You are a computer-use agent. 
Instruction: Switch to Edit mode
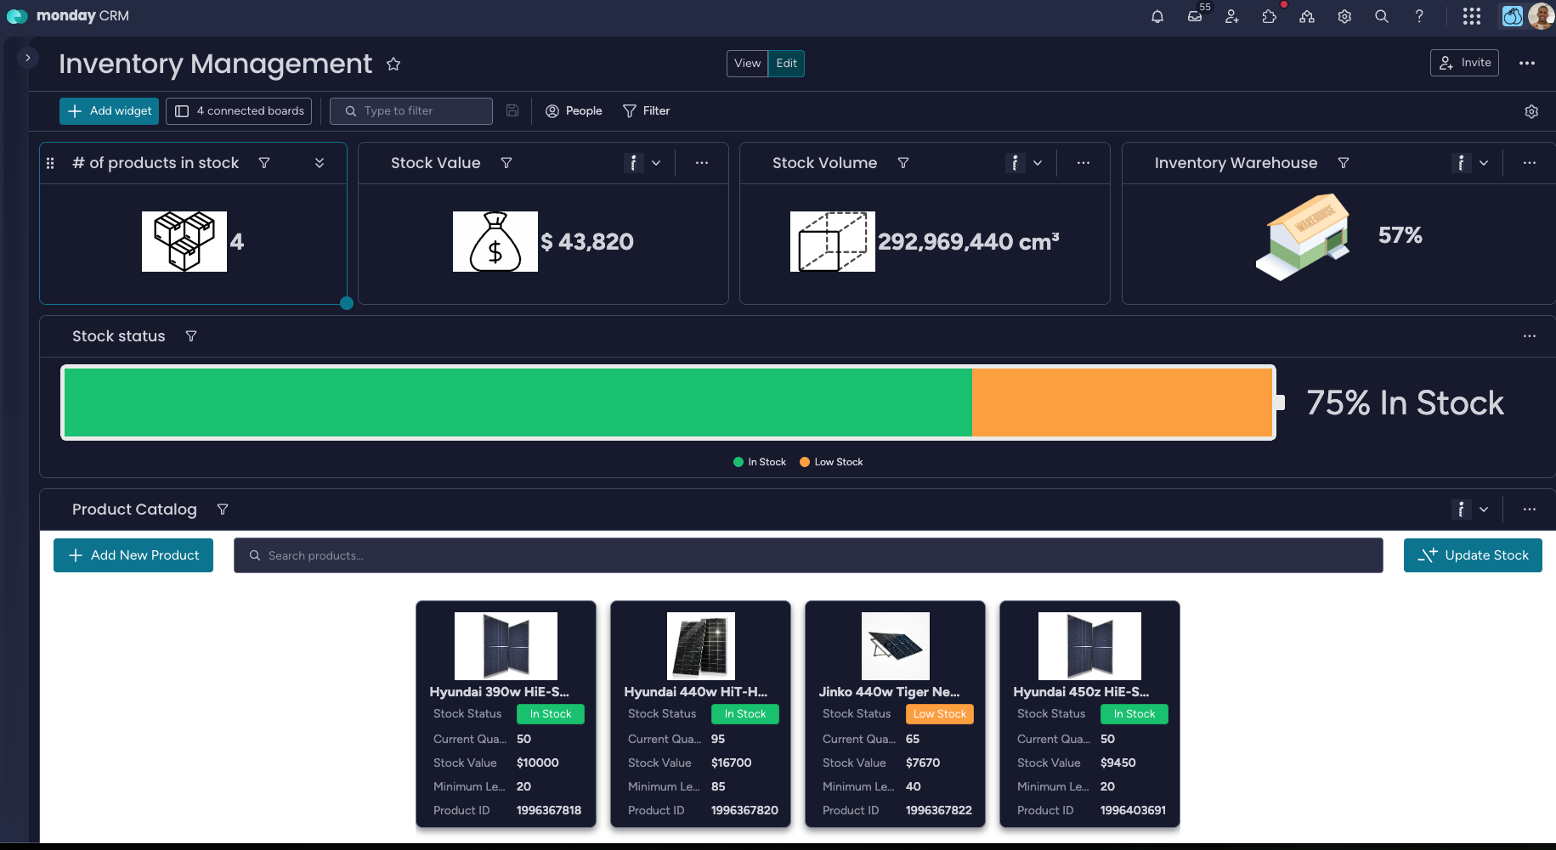pyautogui.click(x=786, y=64)
